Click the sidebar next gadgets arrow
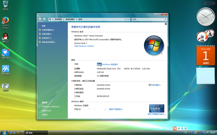This screenshot has height=135, width=217. [213, 3]
